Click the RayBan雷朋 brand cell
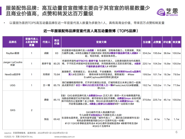Viewport: 185px width, 139px height. tap(13, 53)
